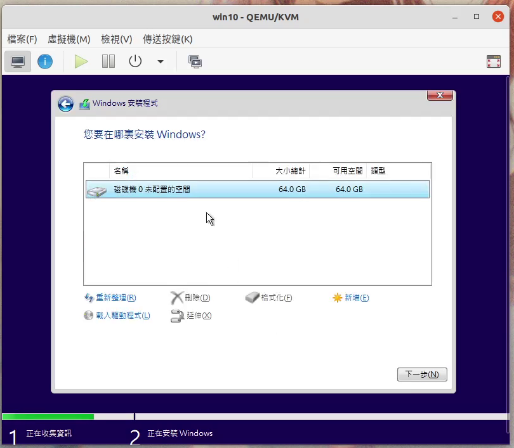This screenshot has height=448, width=514.
Task: Open the 虛擬機(M) menu
Action: tap(69, 39)
